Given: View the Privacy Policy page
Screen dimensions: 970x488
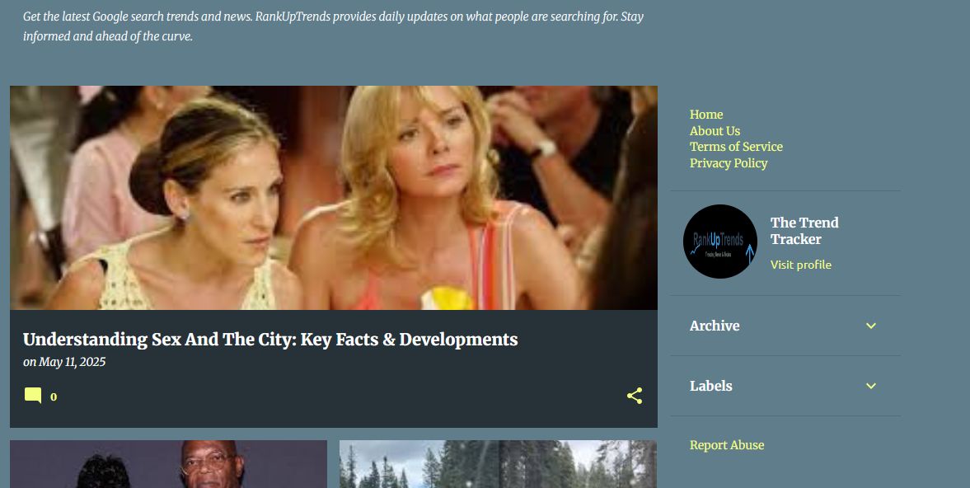Looking at the screenshot, I should pos(729,163).
